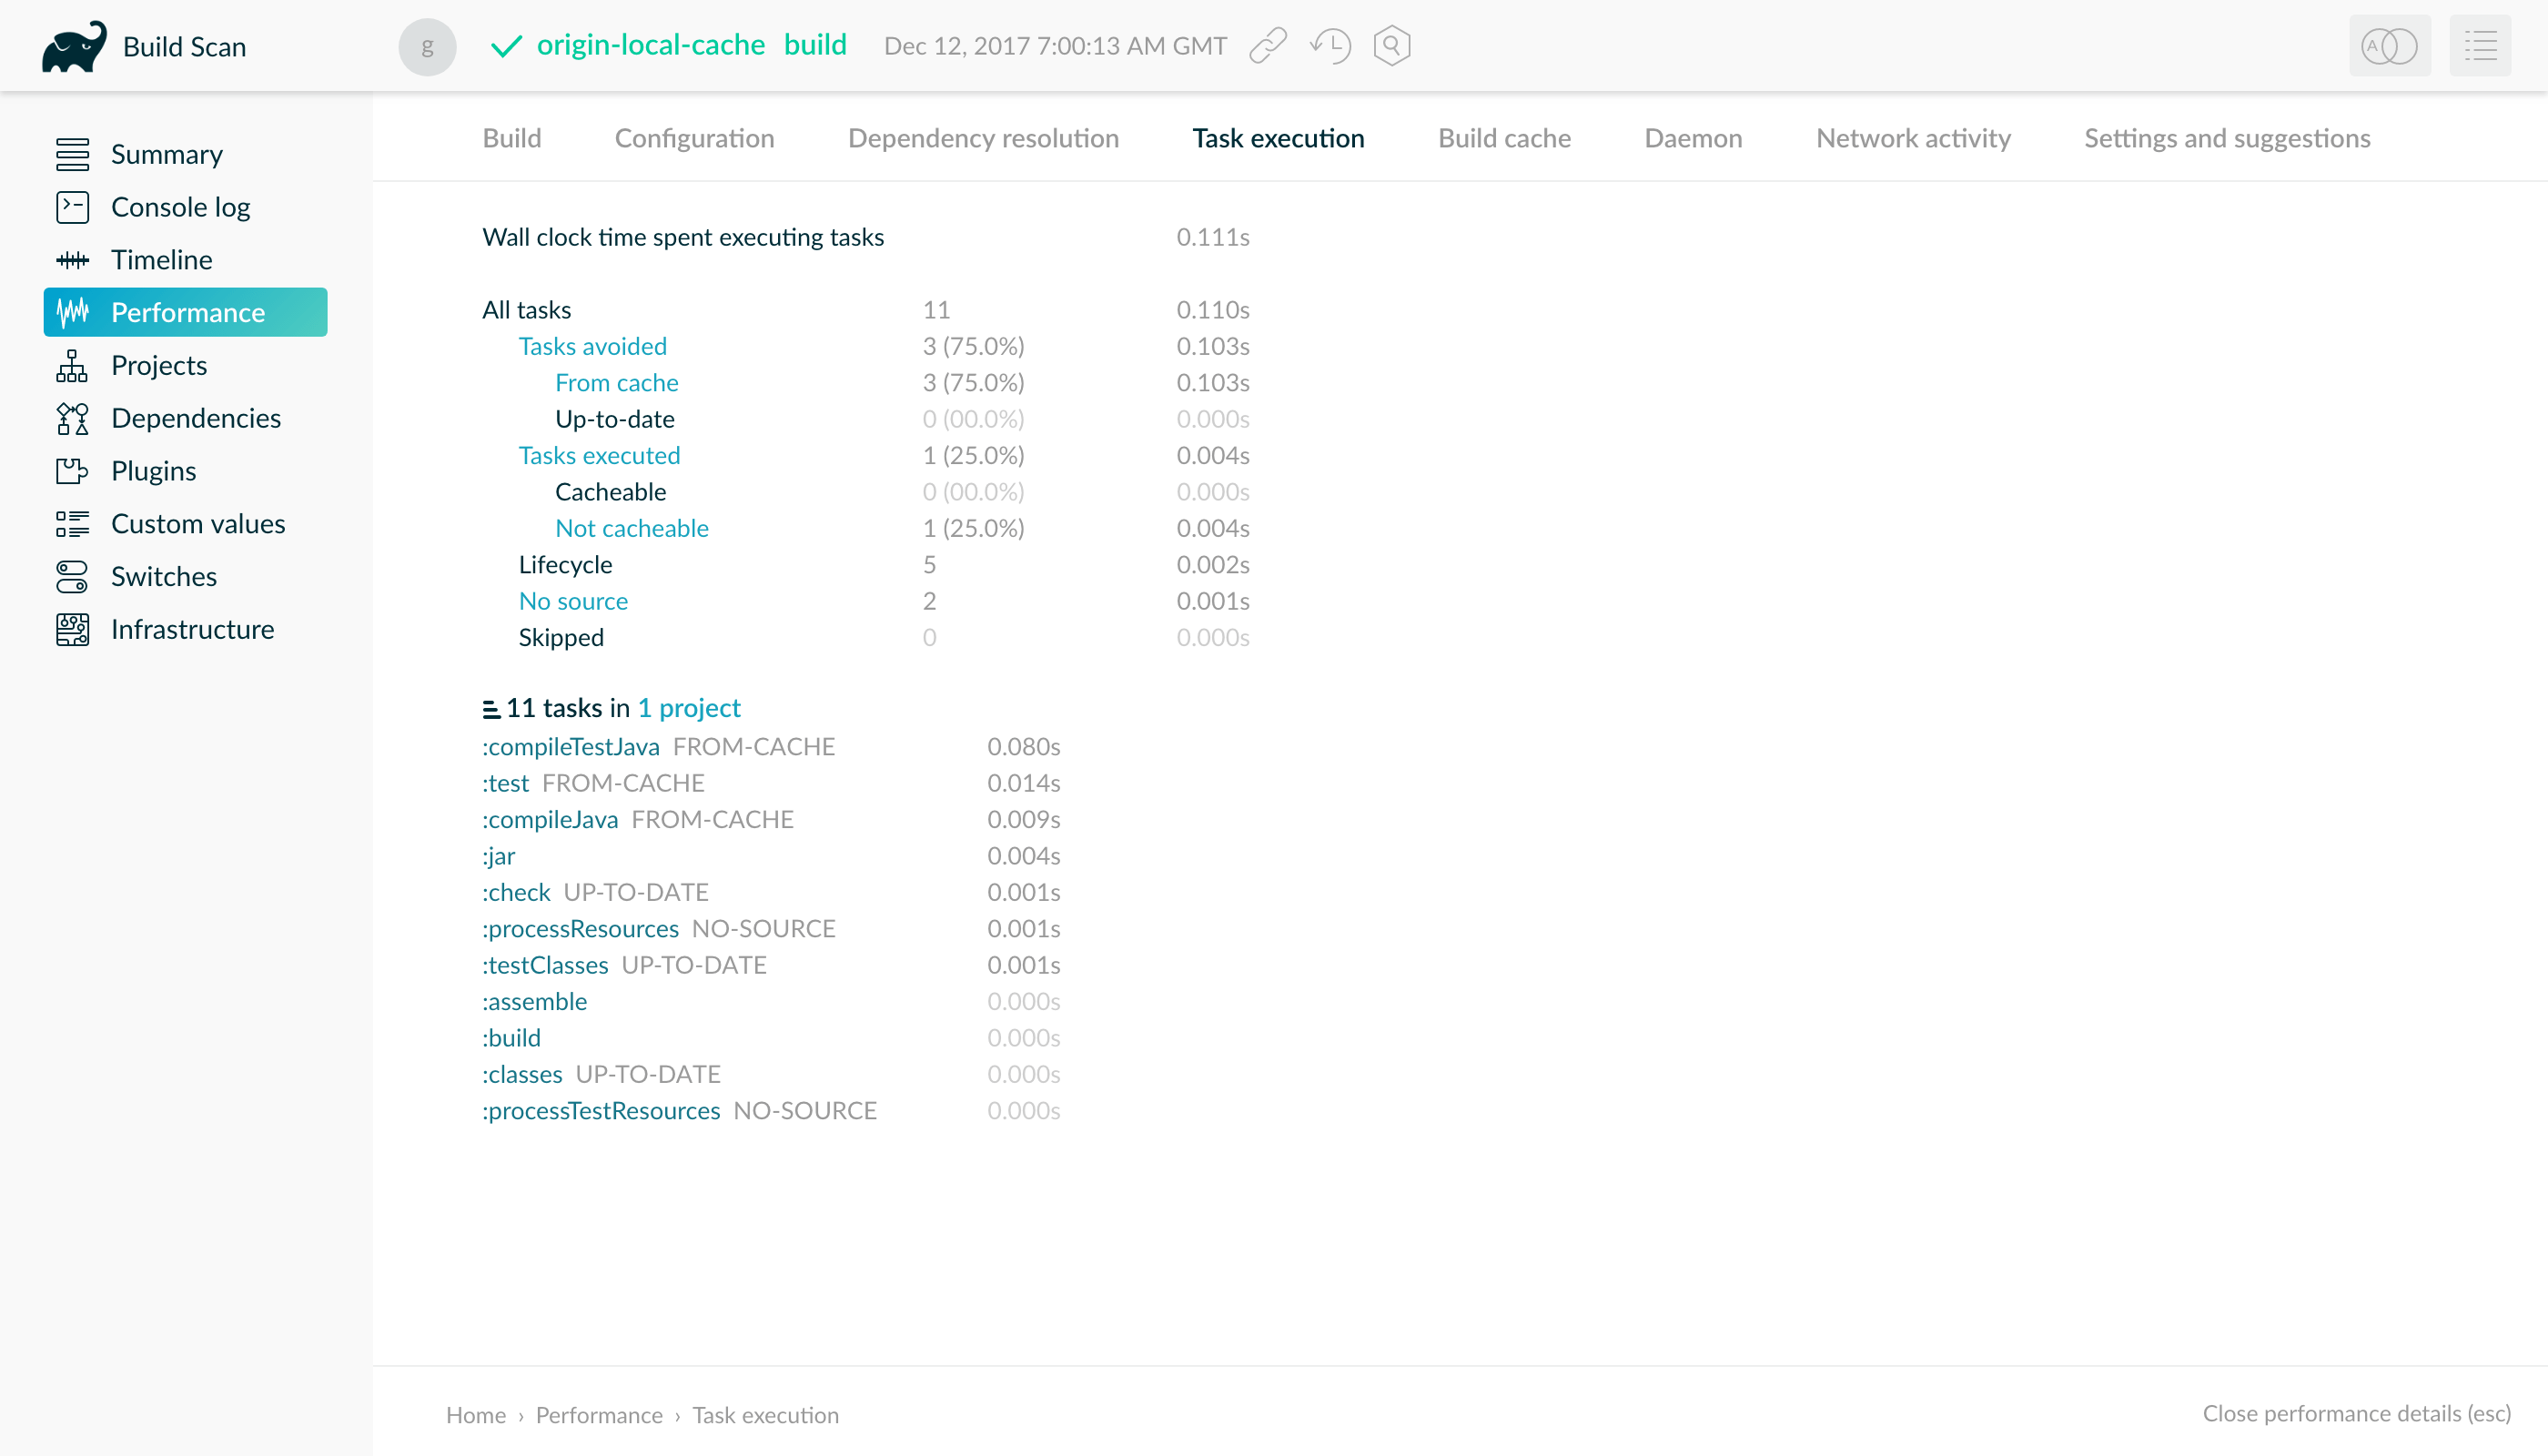Open the scan list icon
The height and width of the screenshot is (1456, 2548).
point(2479,46)
